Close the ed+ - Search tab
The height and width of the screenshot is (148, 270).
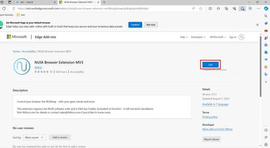click(55, 2)
